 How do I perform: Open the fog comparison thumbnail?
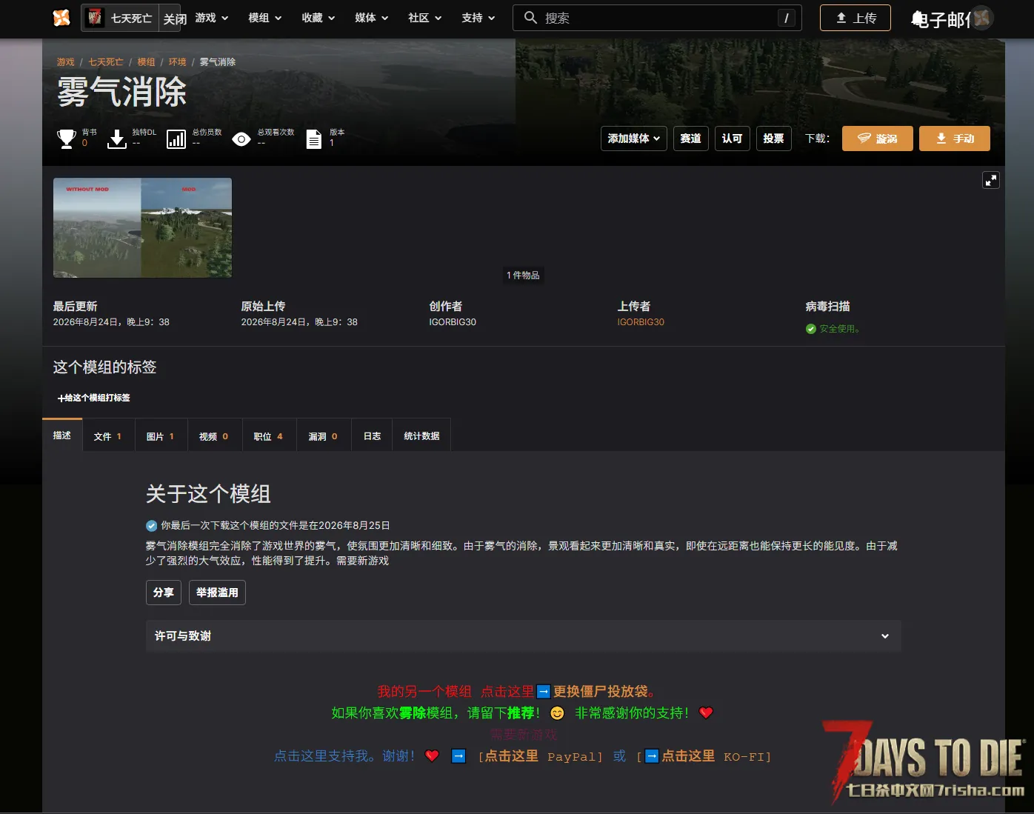pyautogui.click(x=142, y=227)
